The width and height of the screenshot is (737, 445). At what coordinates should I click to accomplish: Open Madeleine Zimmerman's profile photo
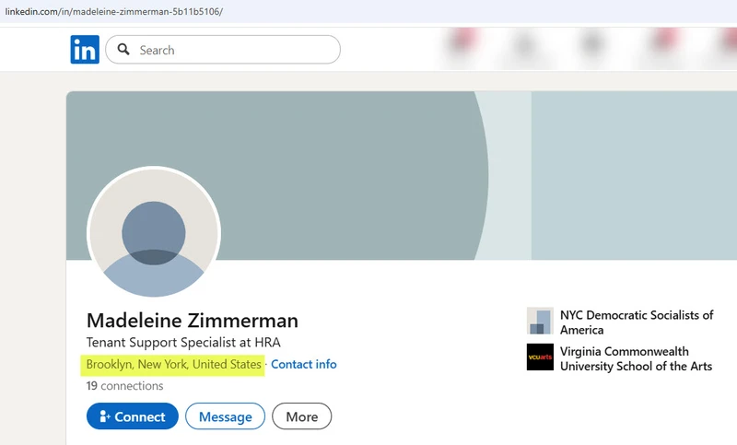pyautogui.click(x=154, y=232)
